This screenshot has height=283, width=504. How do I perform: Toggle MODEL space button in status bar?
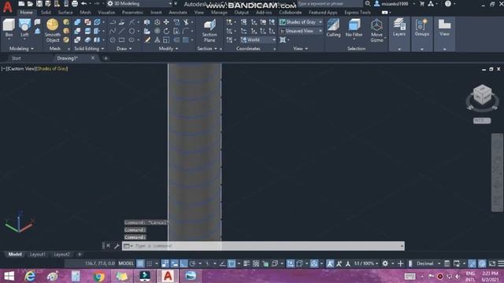point(126,263)
